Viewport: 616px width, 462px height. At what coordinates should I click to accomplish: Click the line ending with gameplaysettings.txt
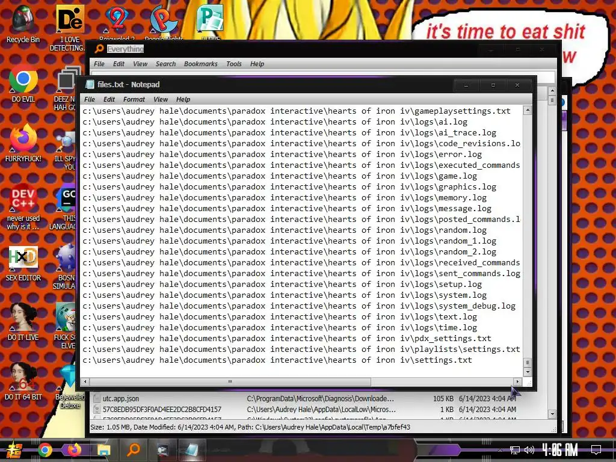click(x=297, y=111)
